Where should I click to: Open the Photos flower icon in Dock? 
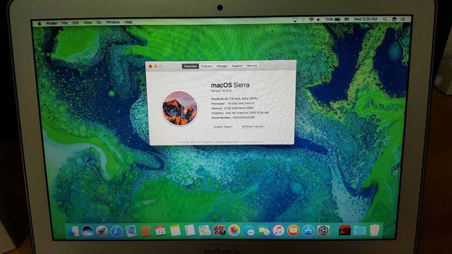pyautogui.click(x=234, y=230)
